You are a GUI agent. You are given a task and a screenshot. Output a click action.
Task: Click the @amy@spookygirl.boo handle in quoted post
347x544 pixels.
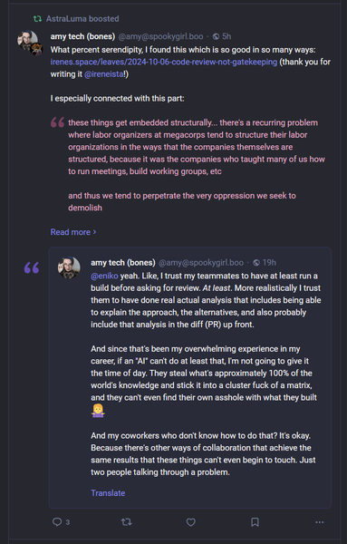[x=201, y=263]
